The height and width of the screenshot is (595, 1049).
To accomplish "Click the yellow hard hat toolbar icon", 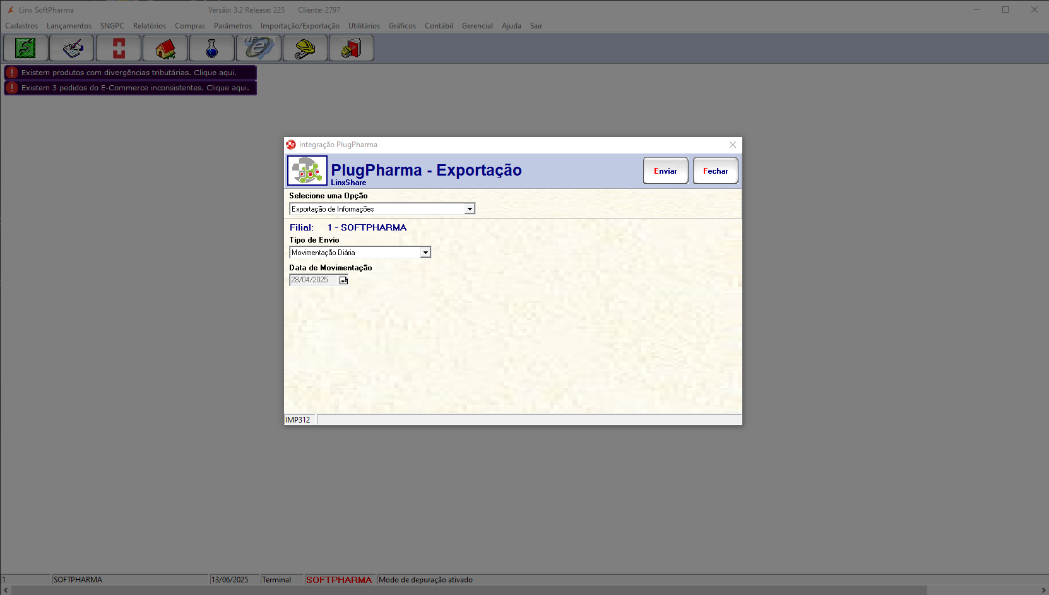I will pyautogui.click(x=305, y=48).
